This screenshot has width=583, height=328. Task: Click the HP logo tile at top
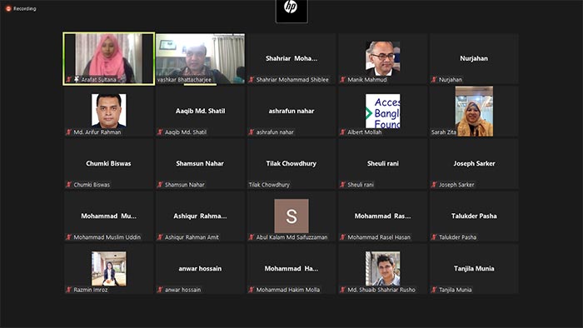[291, 11]
